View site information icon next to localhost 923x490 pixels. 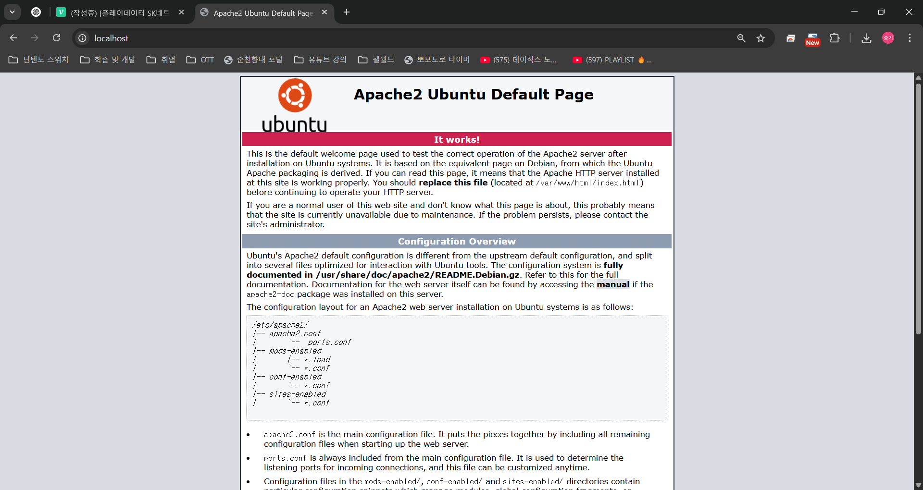pos(83,38)
